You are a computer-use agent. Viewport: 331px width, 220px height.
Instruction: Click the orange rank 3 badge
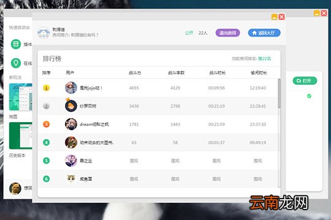(x=46, y=124)
